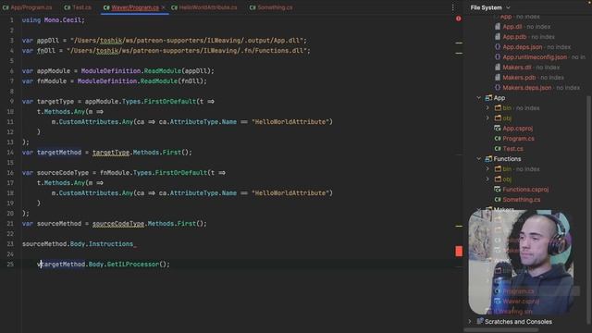Click the horizontal scrollbar of the file panel
Viewport: 592px width, 333px height.
coord(501,330)
